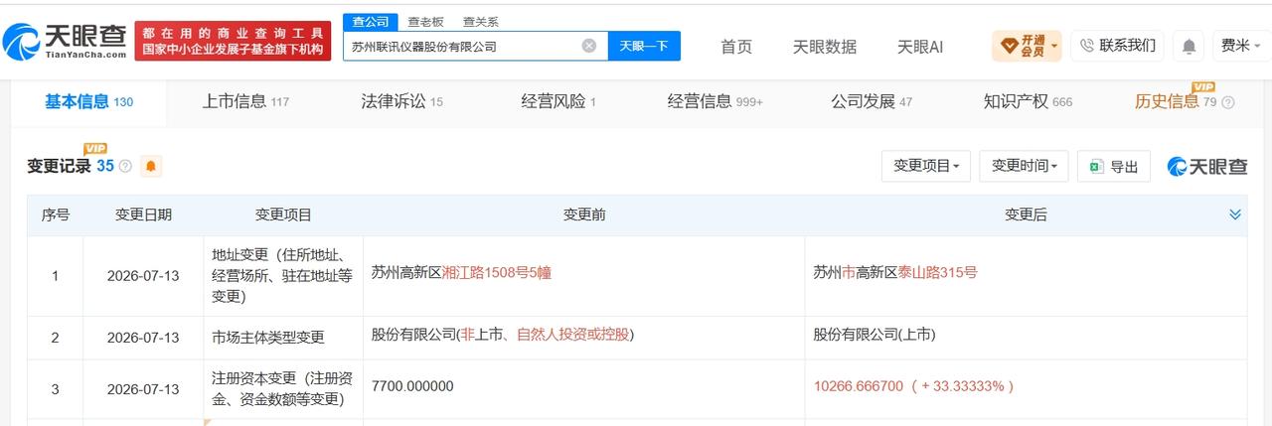1272x426 pixels.
Task: Export records with 导出 button
Action: 1114,166
